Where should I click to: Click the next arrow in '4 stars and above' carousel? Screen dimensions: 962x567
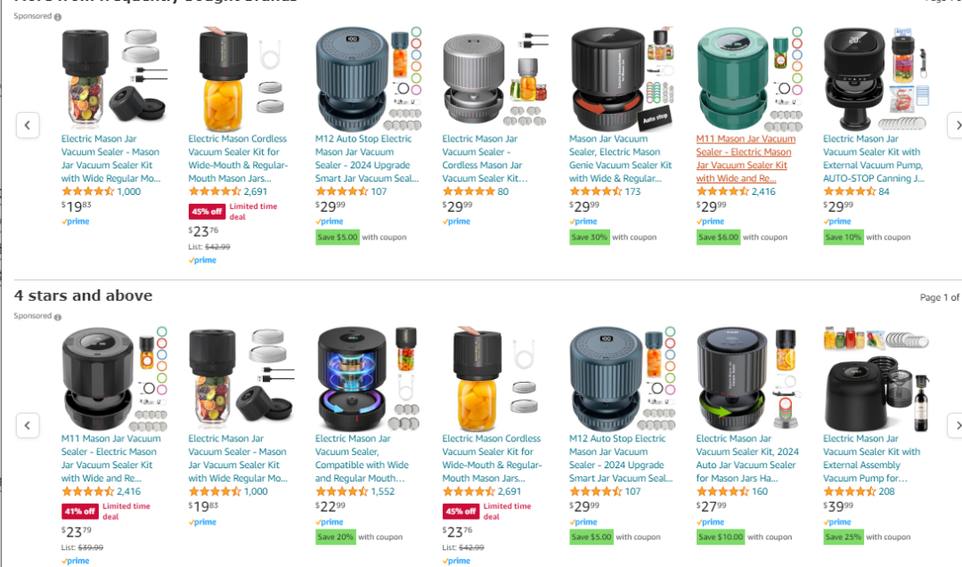coord(955,425)
